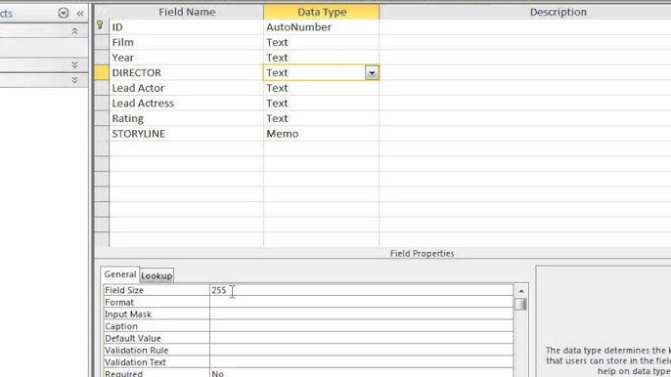
Task: Click the Caption property field
Action: click(361, 326)
